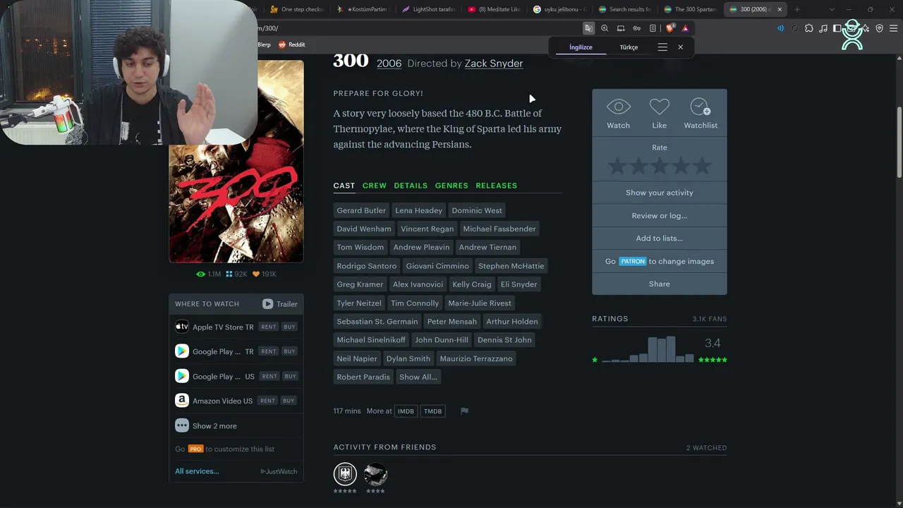Switch to the DETAILS tab

411,186
